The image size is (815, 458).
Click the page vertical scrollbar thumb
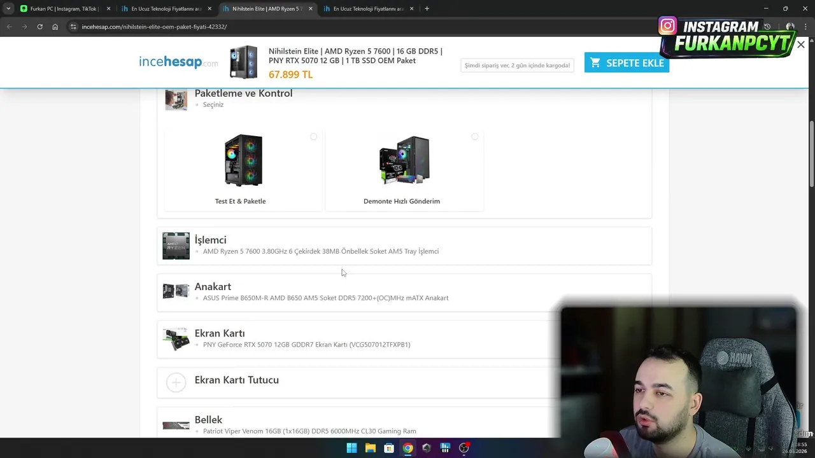811,153
